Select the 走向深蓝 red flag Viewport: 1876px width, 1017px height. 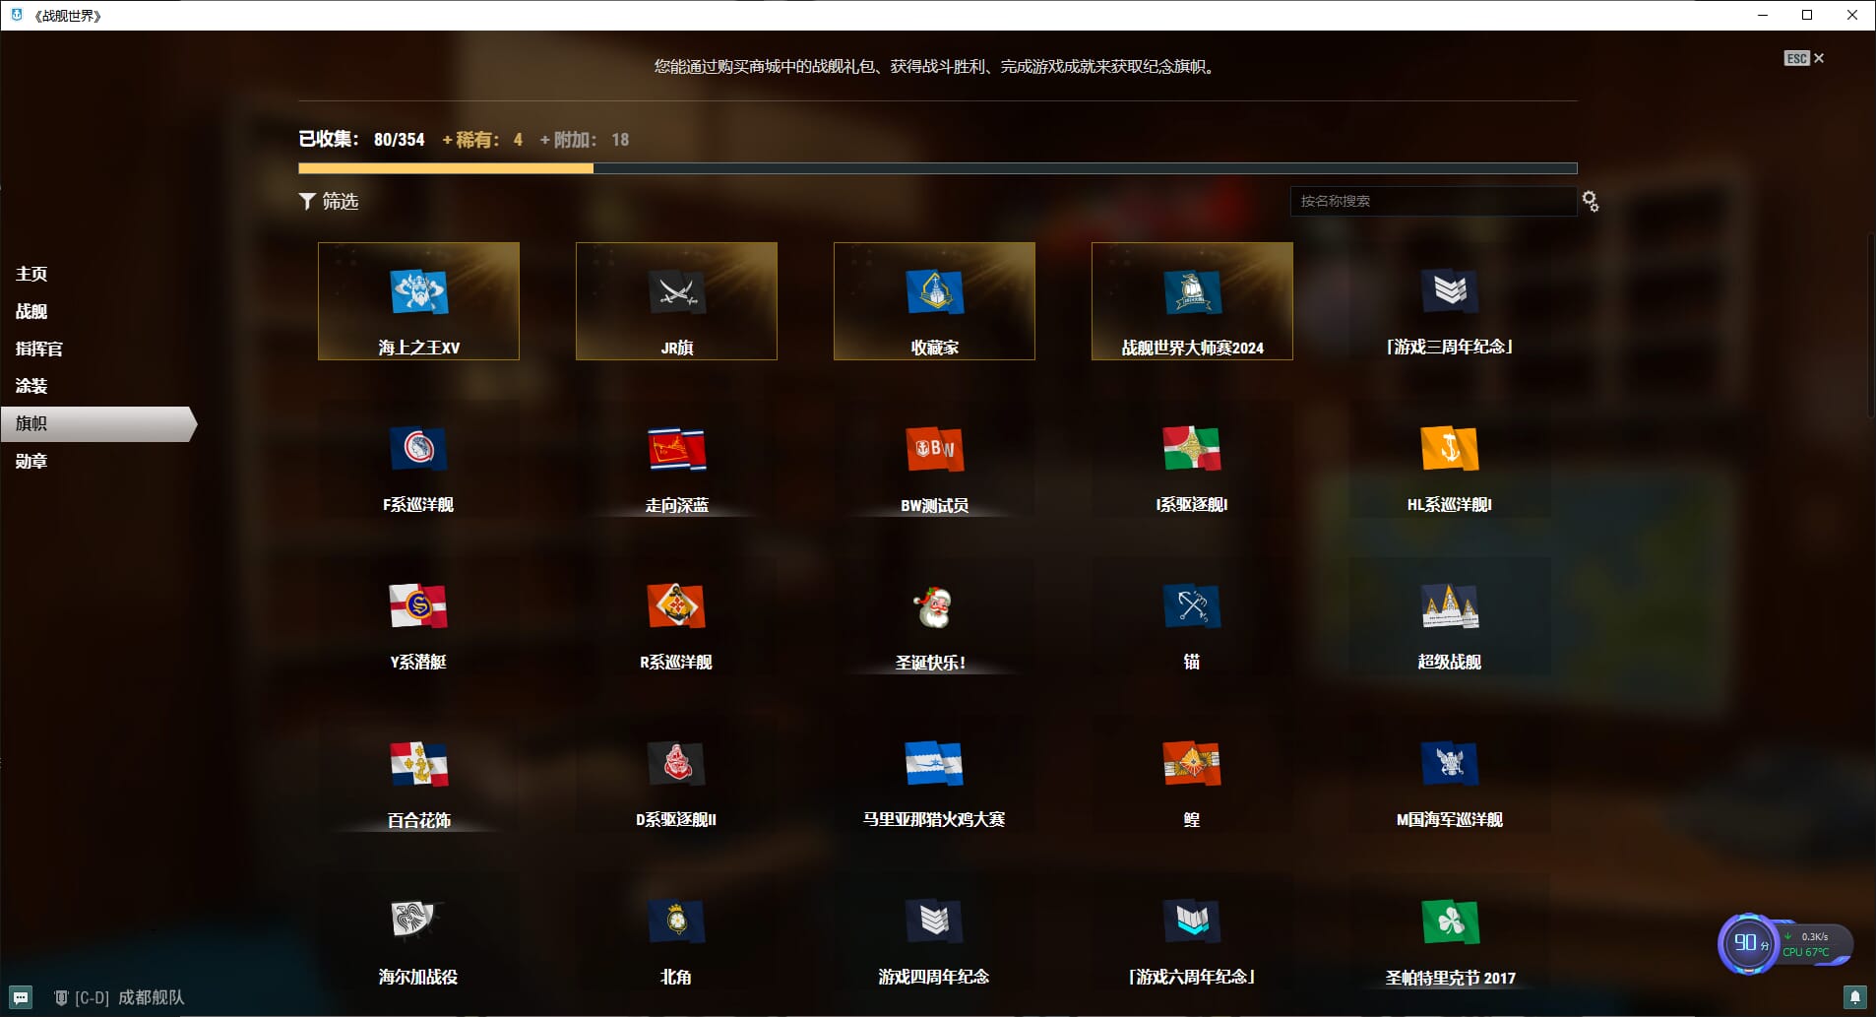676,450
